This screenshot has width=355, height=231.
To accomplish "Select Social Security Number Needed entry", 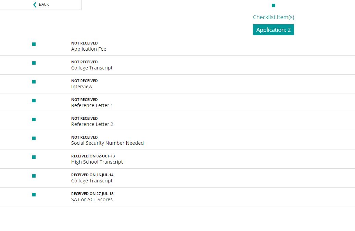I will pos(177,140).
